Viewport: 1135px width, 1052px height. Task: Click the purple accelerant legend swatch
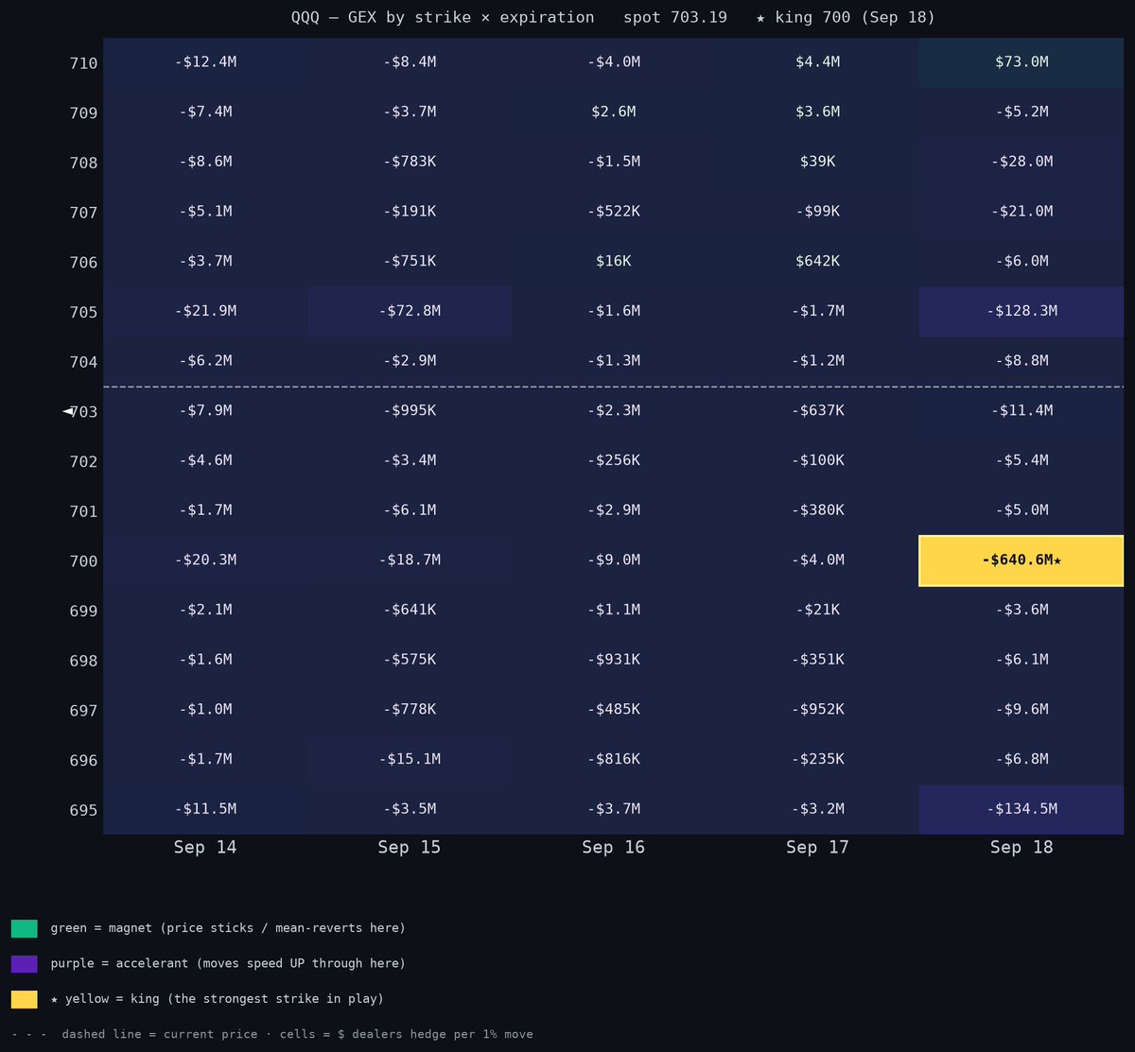pos(25,963)
